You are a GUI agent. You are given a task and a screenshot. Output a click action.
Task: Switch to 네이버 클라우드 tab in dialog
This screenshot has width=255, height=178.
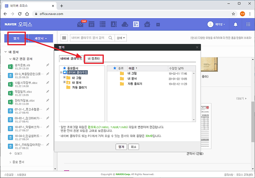click(71, 59)
